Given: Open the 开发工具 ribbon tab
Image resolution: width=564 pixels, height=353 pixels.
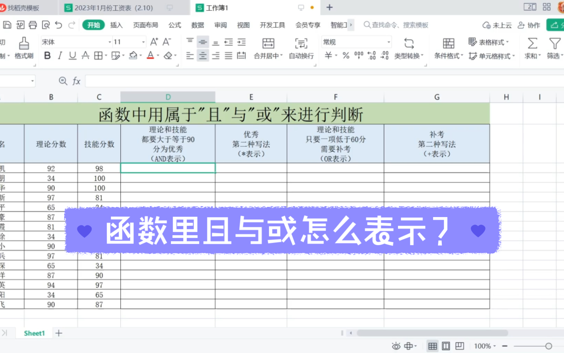Looking at the screenshot, I should pyautogui.click(x=272, y=25).
